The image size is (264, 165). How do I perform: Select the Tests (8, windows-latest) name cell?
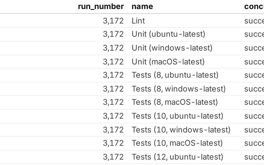[179, 89]
